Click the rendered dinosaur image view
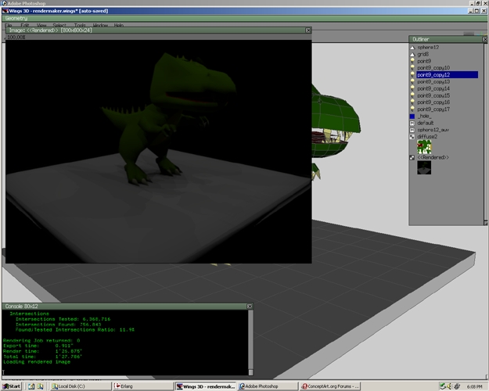Image resolution: width=489 pixels, height=391 pixels. (158, 152)
